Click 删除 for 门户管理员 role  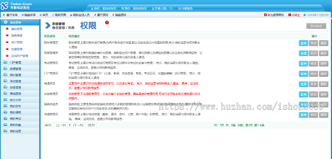(324, 74)
